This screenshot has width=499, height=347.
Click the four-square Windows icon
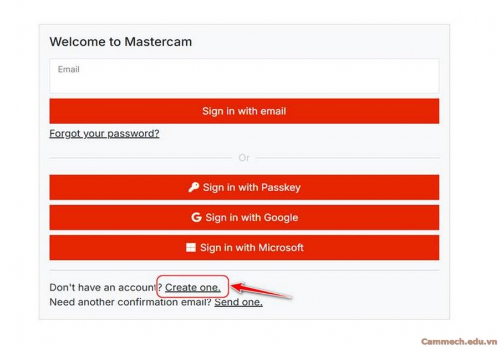[190, 248]
